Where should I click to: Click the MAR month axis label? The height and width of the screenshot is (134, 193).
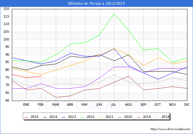pos(56,105)
